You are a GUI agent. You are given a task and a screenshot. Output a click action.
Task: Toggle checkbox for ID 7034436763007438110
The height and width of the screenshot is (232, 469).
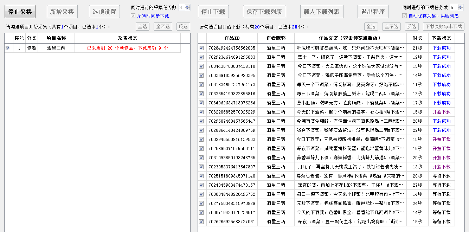click(x=201, y=66)
